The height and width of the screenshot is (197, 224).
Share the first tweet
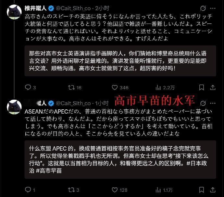[x=213, y=87]
